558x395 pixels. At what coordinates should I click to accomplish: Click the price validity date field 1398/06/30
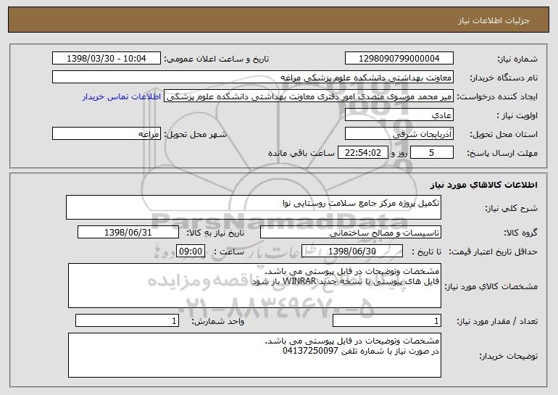click(x=352, y=251)
